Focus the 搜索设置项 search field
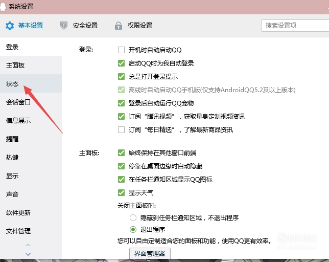 [x=295, y=26]
